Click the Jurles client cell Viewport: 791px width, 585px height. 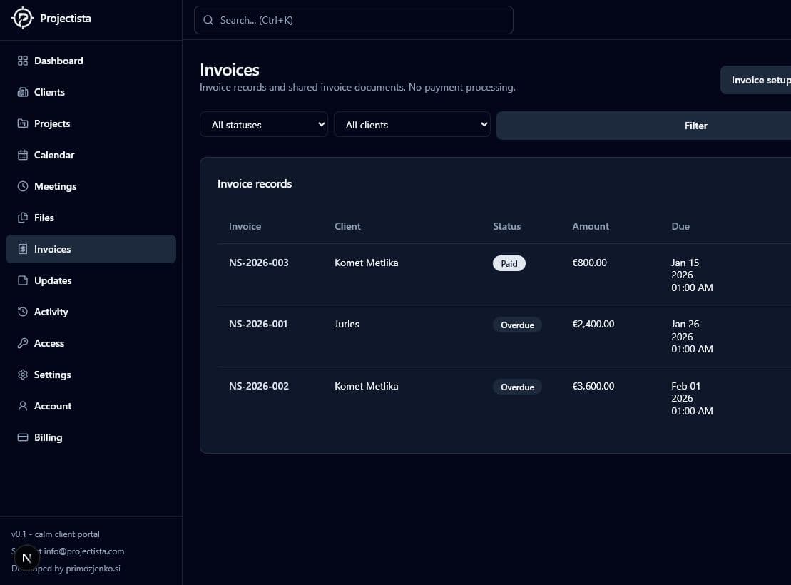click(347, 324)
